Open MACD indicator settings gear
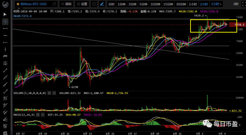This screenshot has height=135, width=246. 38,115
